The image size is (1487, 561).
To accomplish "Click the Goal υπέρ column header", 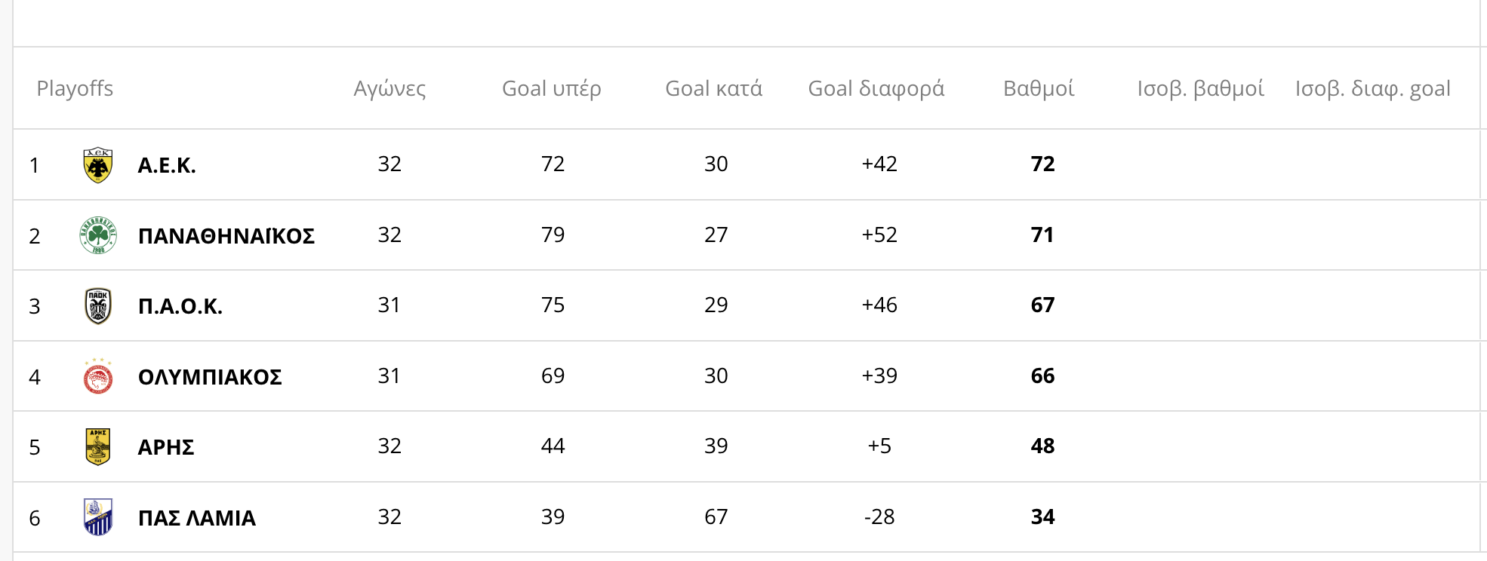I will [x=552, y=89].
